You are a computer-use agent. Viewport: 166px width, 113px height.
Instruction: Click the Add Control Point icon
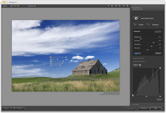(x=136, y=18)
